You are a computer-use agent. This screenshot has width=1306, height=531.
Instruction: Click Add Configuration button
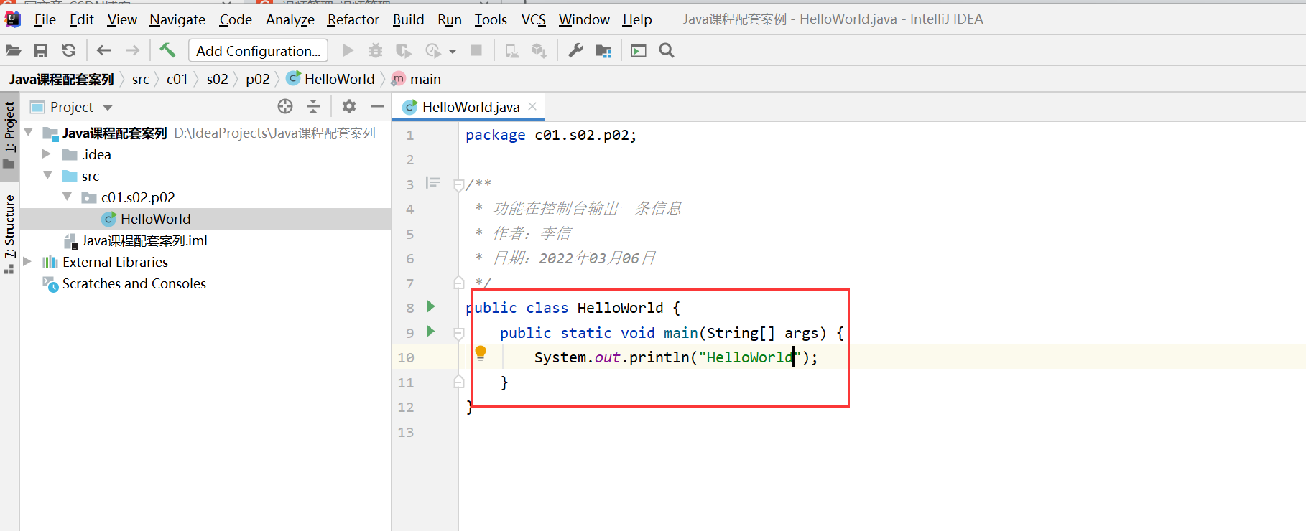click(x=258, y=50)
